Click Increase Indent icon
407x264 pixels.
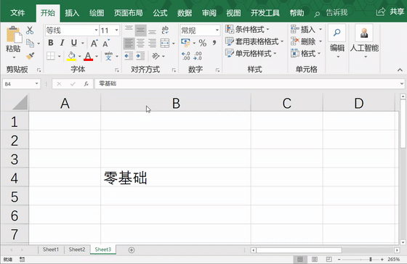click(140, 56)
